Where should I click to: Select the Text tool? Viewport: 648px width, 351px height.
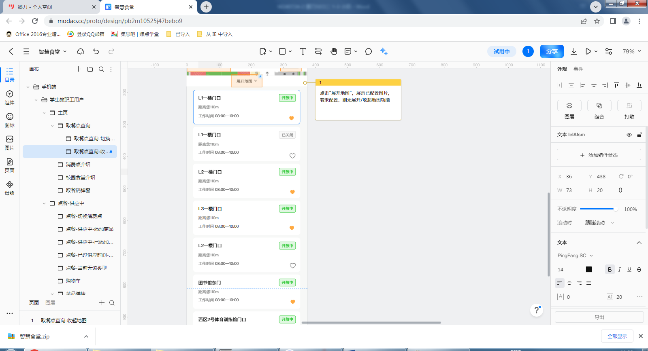tap(303, 51)
